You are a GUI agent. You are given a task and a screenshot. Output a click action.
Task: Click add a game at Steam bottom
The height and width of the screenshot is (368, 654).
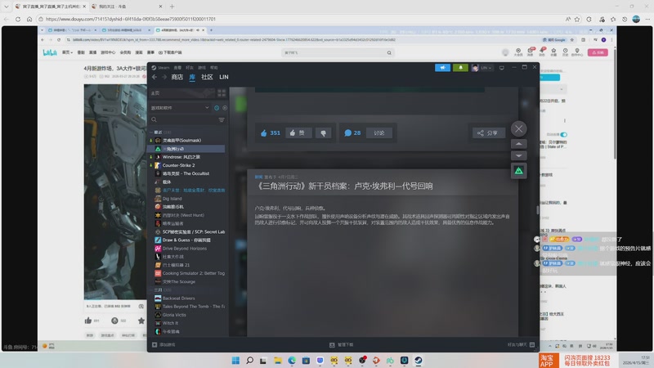click(x=164, y=345)
